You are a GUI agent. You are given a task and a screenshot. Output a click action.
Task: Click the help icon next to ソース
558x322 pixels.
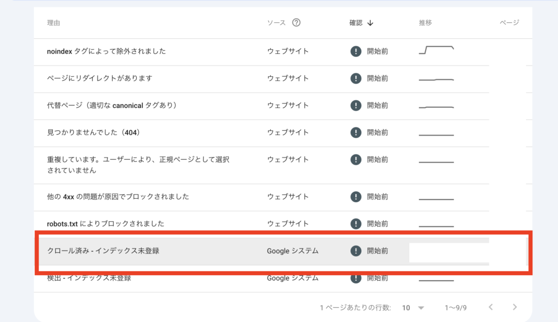tap(296, 23)
